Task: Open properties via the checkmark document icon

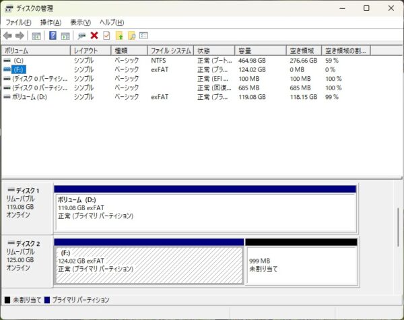Action: pyautogui.click(x=106, y=35)
